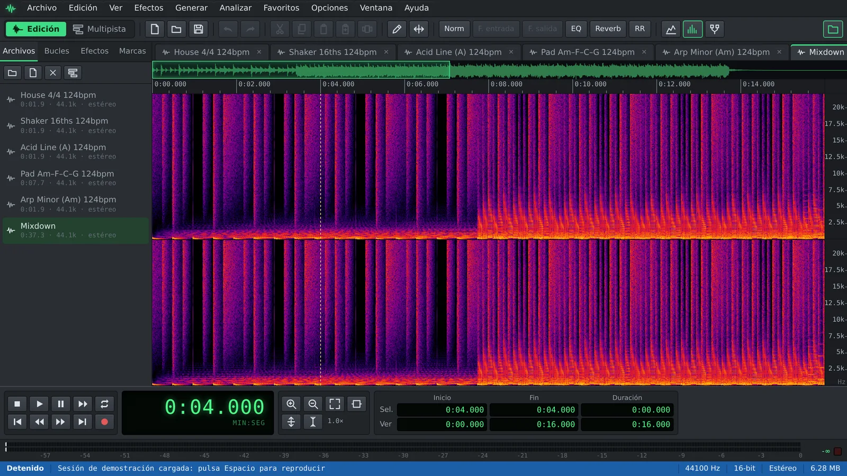The image size is (847, 476).
Task: Toggle the green folder panel button
Action: point(833,29)
